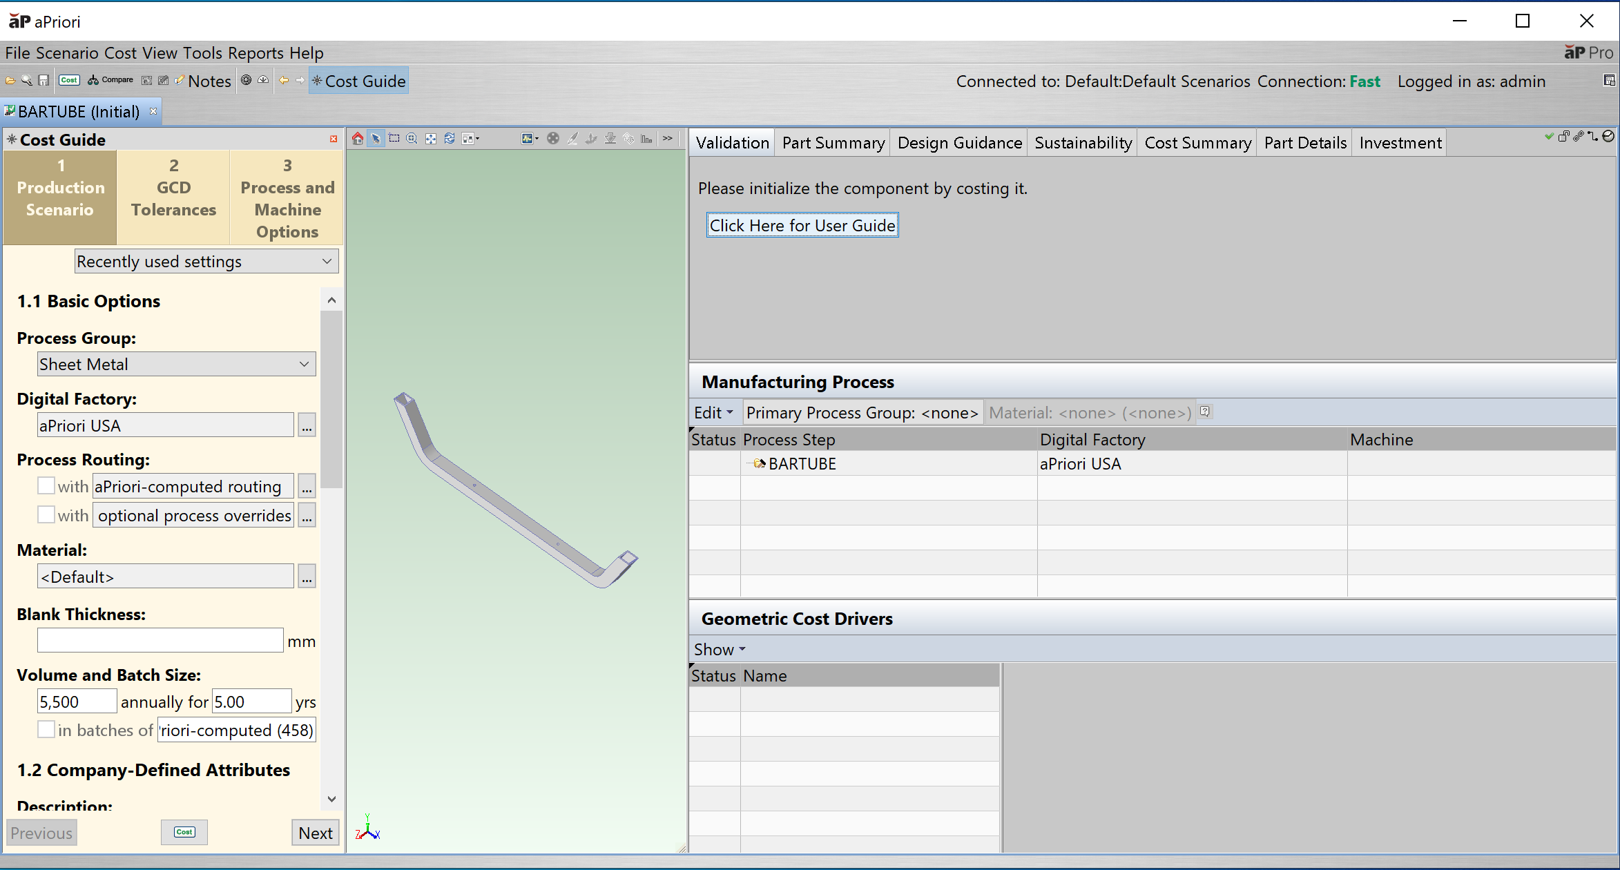Open file with the folder icon
This screenshot has width=1620, height=870.
pos(10,81)
